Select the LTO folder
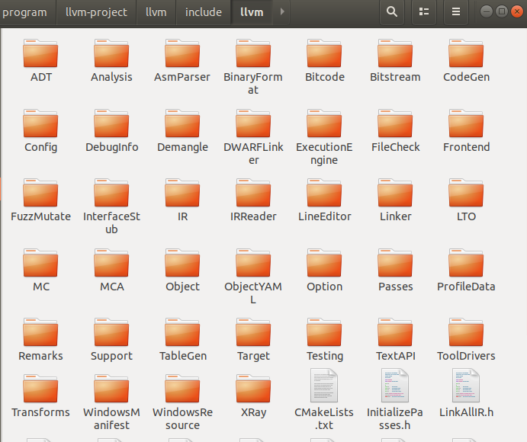The height and width of the screenshot is (442, 527). pyautogui.click(x=466, y=200)
